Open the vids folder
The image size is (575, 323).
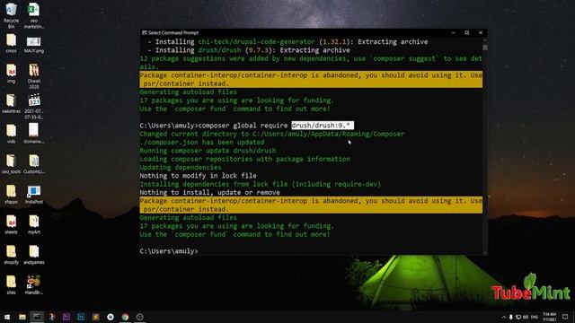(11, 134)
